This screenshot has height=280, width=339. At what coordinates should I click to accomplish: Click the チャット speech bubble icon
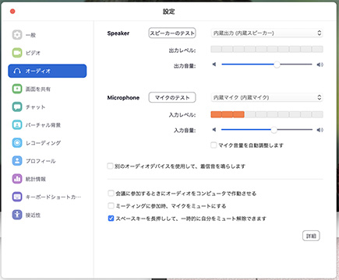[x=17, y=107]
